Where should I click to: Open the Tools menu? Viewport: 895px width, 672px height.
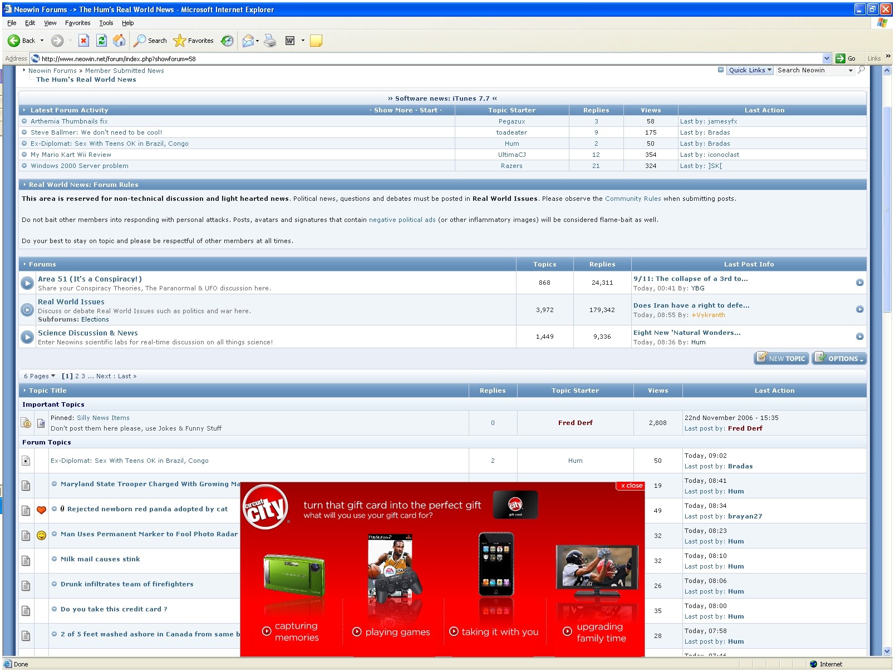tap(106, 23)
